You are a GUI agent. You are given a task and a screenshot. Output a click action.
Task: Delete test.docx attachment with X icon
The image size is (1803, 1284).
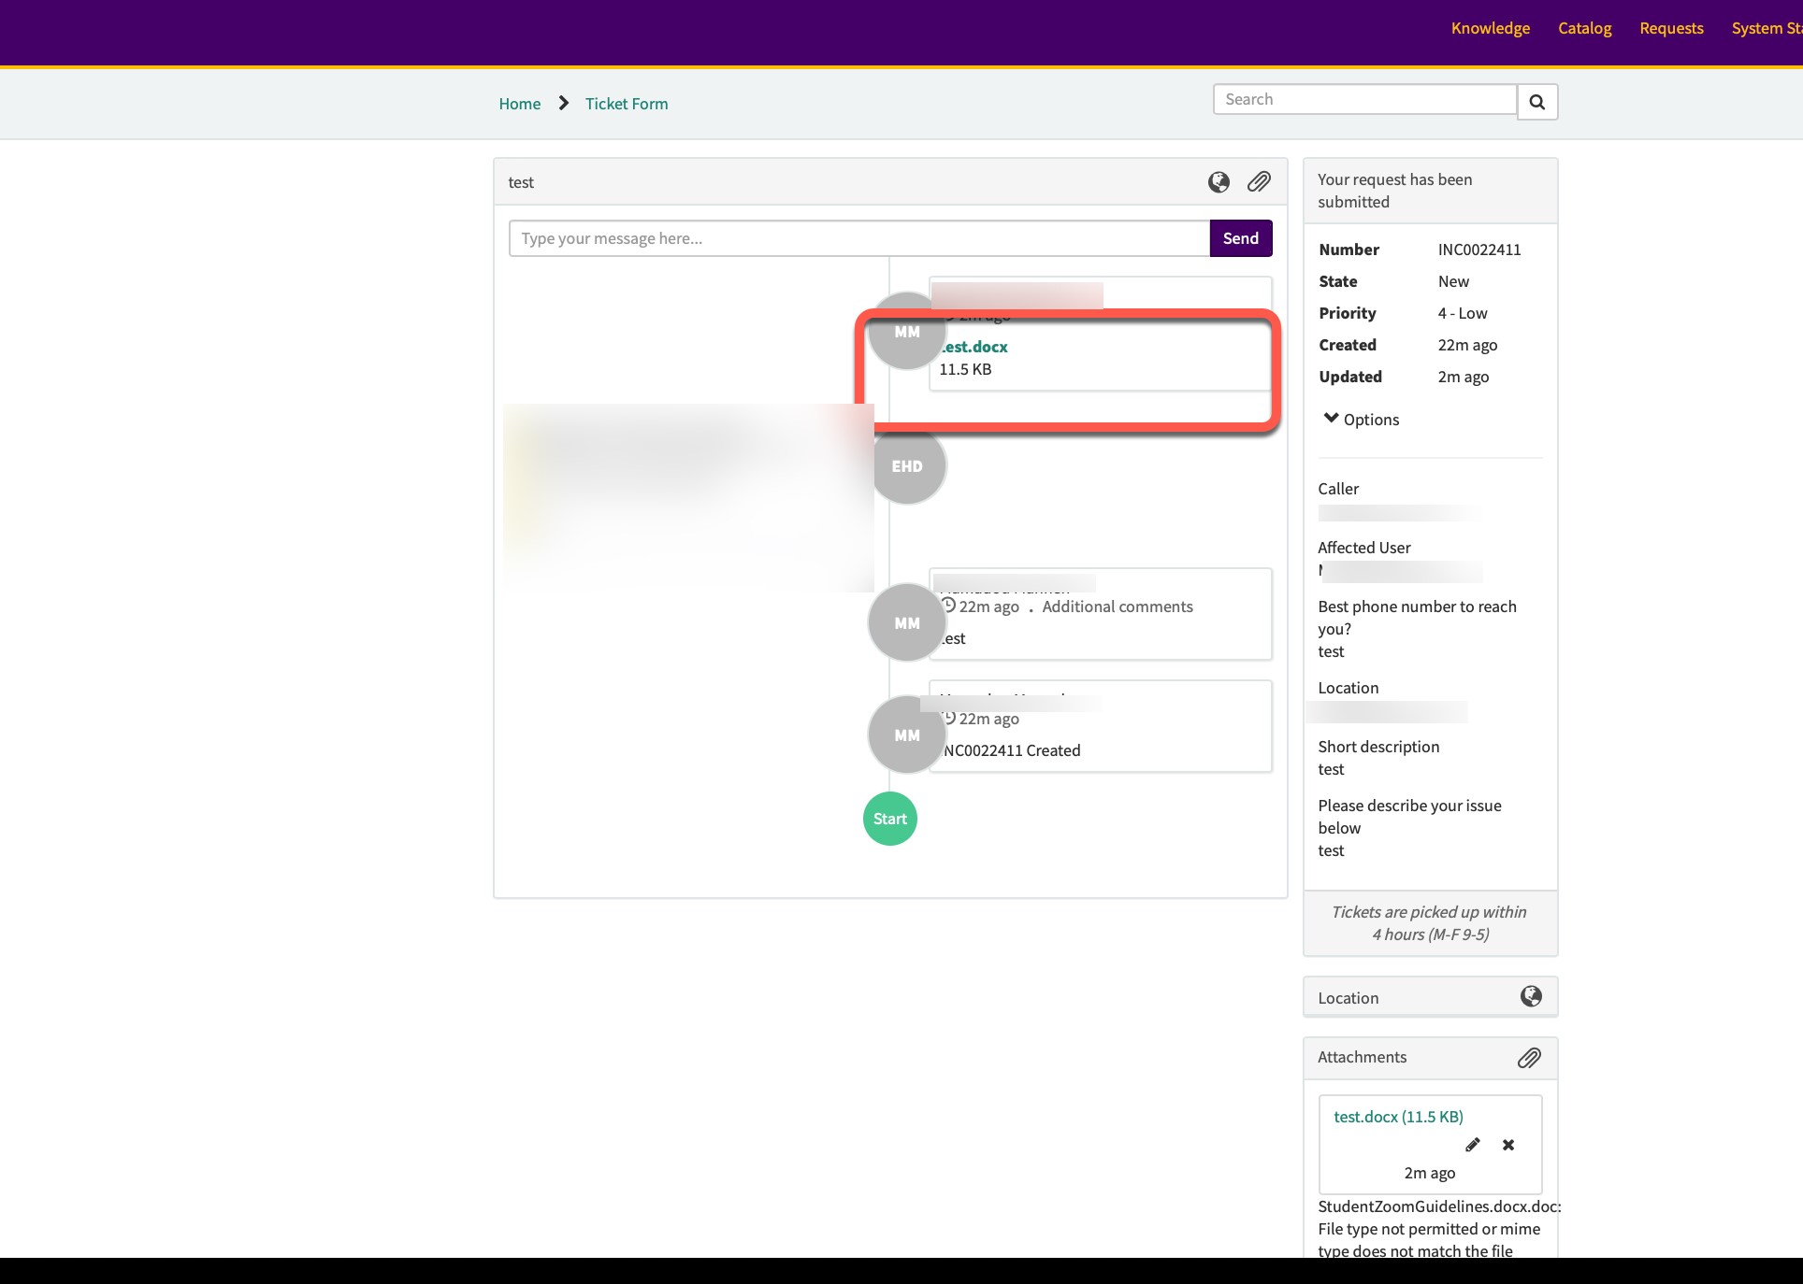[1508, 1145]
